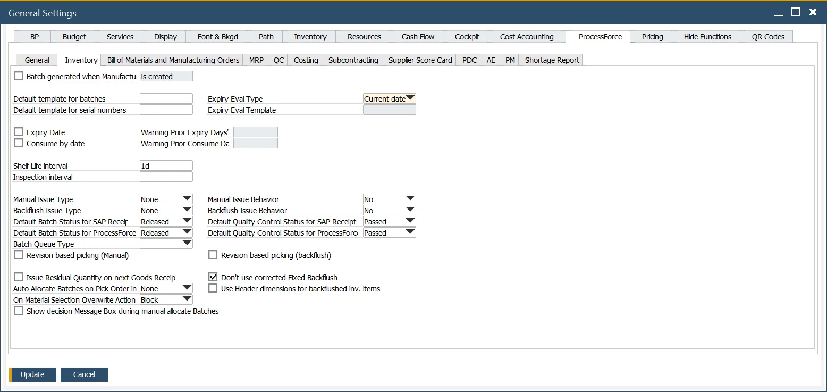Maximize the General Settings window

[x=796, y=13]
